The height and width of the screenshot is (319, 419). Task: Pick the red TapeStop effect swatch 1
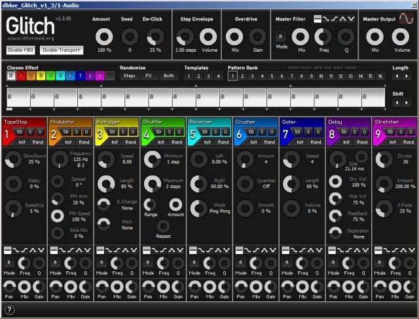[x=21, y=76]
